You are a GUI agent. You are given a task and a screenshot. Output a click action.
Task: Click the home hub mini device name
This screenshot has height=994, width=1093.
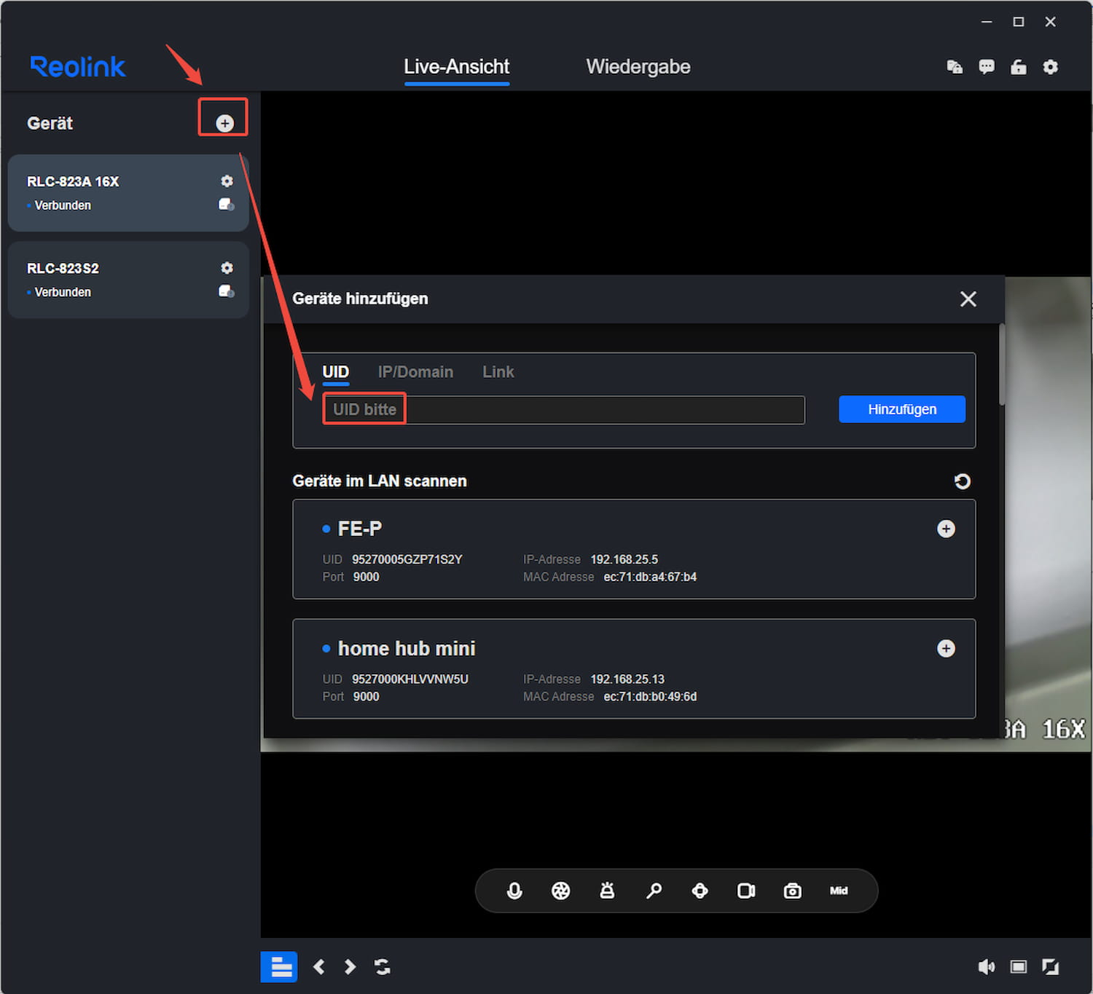[x=407, y=648]
